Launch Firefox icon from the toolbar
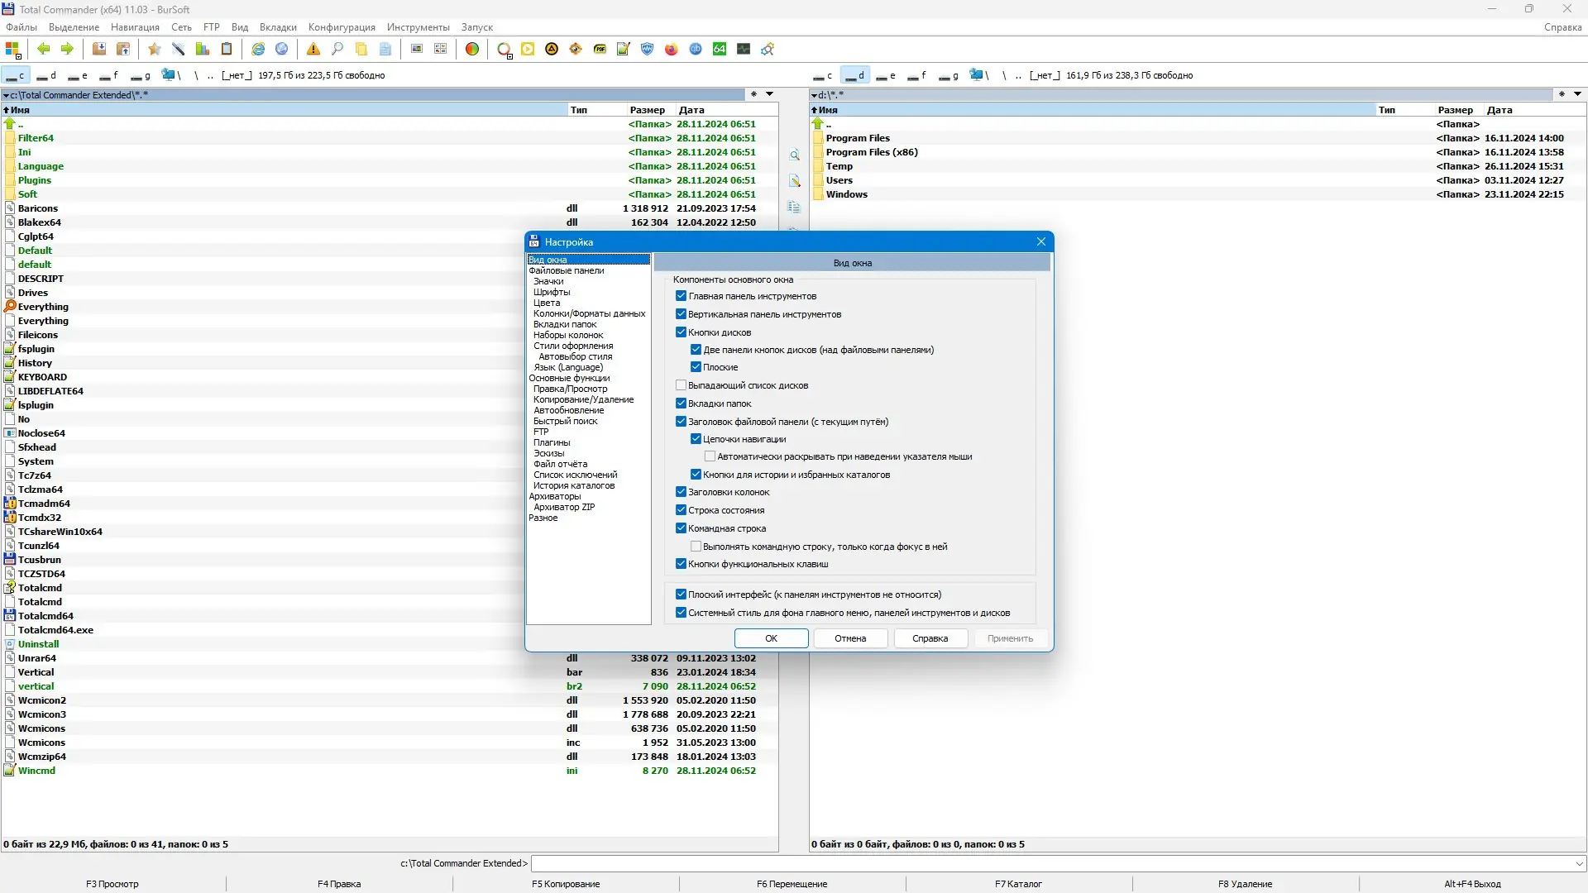 click(672, 49)
